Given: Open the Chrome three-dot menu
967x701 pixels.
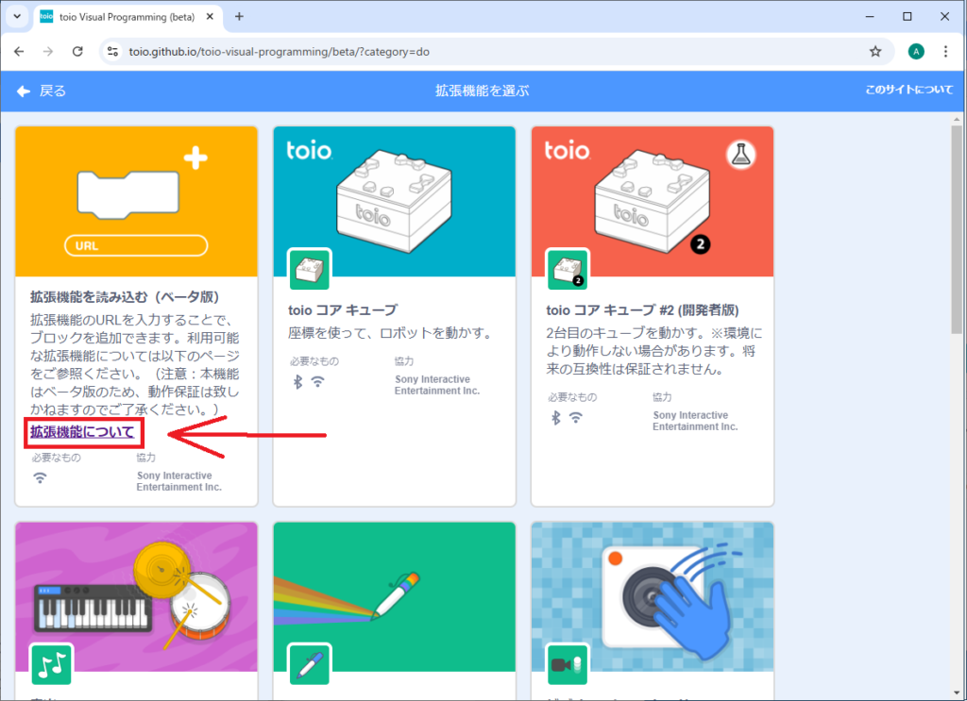Looking at the screenshot, I should (947, 51).
